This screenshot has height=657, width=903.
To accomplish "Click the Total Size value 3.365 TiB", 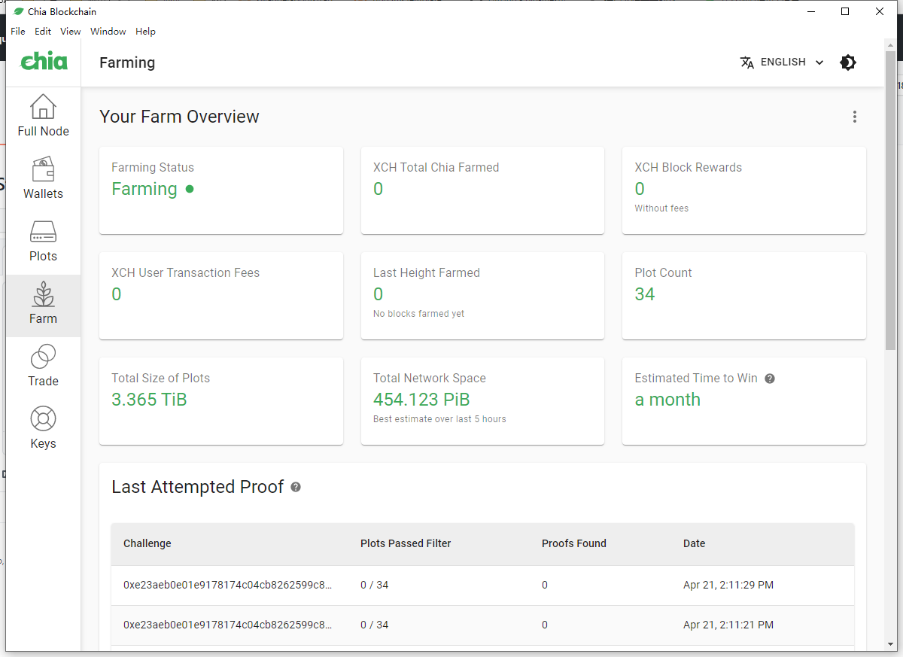I will click(149, 400).
